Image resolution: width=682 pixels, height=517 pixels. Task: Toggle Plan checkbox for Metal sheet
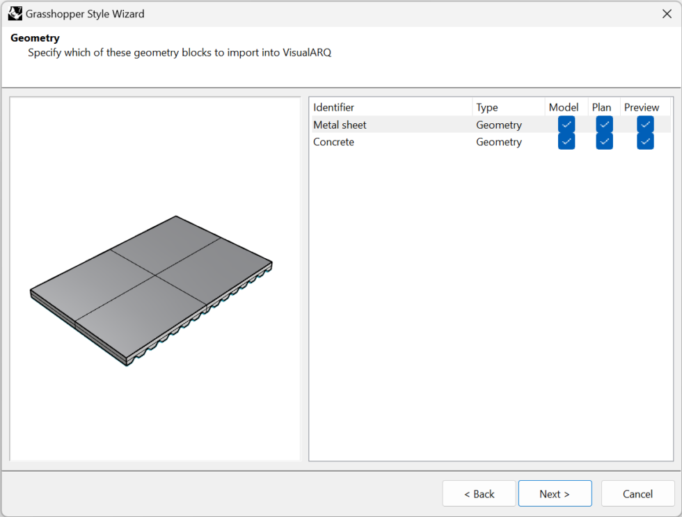(603, 124)
